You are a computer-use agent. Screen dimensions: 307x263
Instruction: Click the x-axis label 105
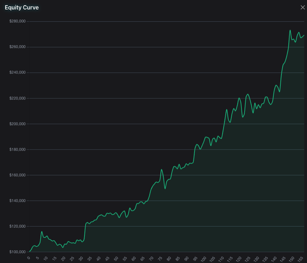tap(212, 259)
